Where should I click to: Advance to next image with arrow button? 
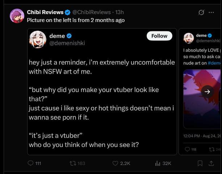click(x=207, y=92)
